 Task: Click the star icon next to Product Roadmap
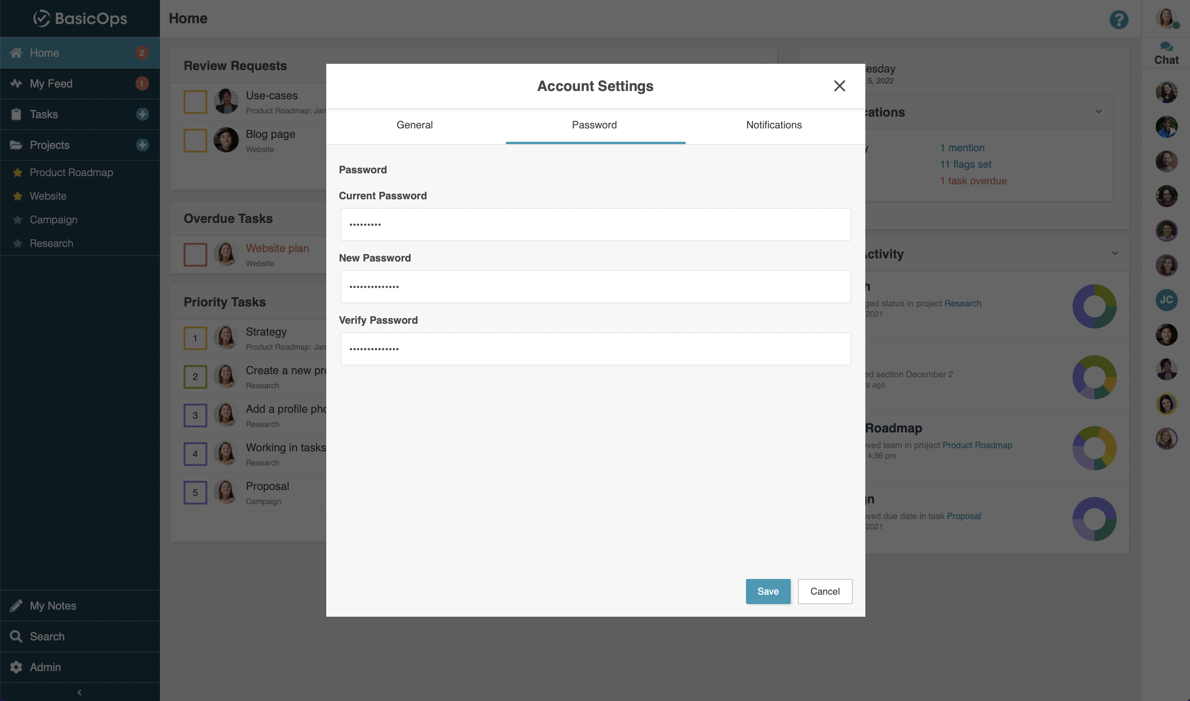click(x=17, y=172)
